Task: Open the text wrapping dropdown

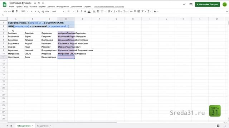Action: point(120,11)
